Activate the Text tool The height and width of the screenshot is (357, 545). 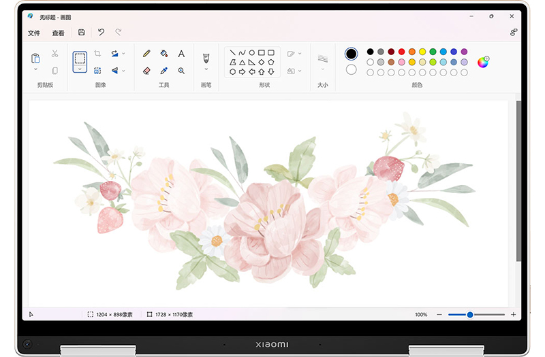coord(181,54)
